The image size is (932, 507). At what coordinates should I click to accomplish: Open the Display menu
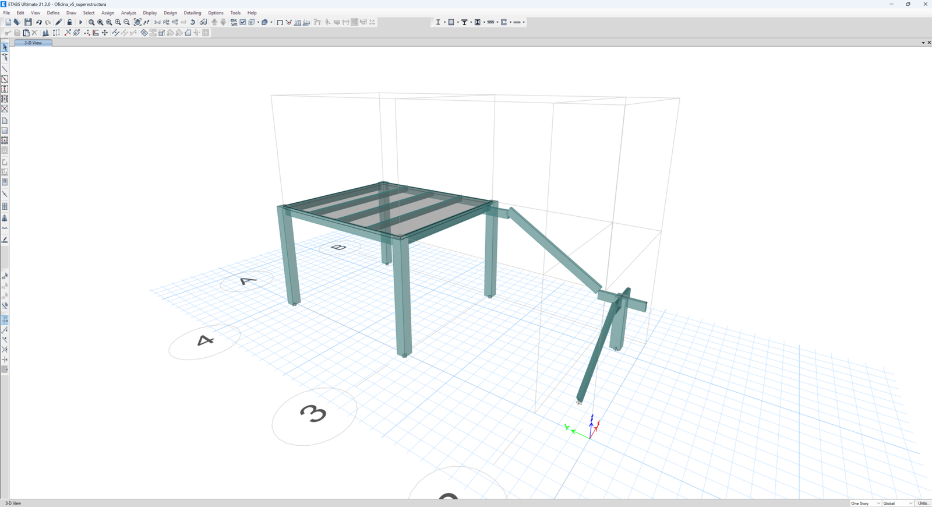click(x=150, y=13)
